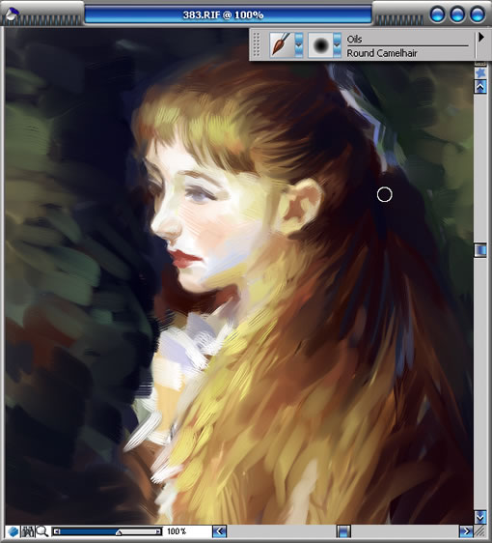Click the Oils category label

tap(354, 40)
